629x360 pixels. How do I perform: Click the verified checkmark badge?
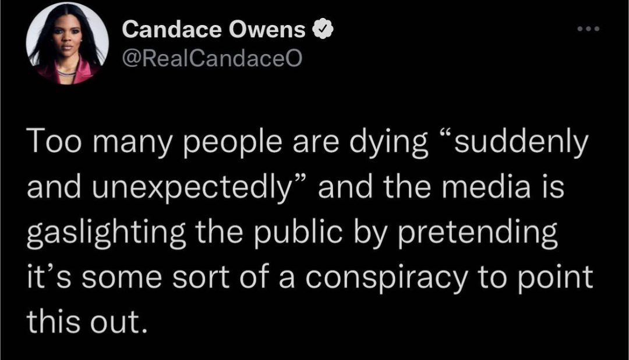click(x=323, y=29)
